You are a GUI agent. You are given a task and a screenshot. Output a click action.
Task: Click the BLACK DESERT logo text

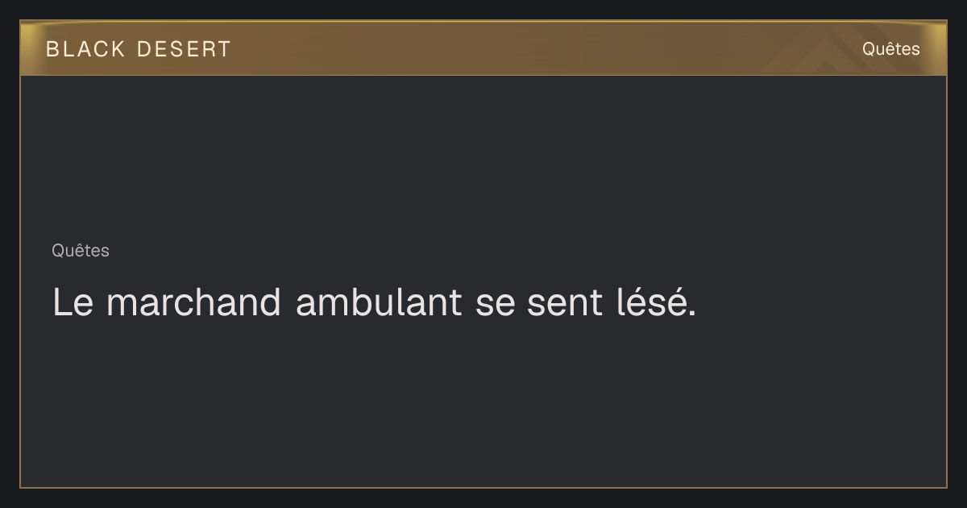139,49
